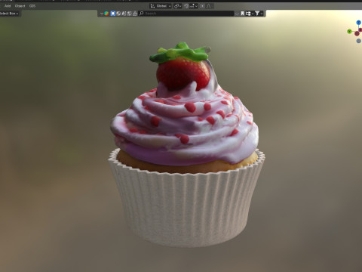Open the proportional editing falloff curve
Viewport: 362px width, 272px height.
[209, 6]
